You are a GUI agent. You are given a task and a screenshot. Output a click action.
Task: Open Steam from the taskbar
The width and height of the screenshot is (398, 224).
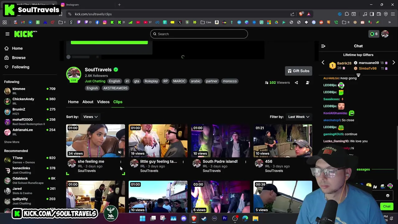204,218
